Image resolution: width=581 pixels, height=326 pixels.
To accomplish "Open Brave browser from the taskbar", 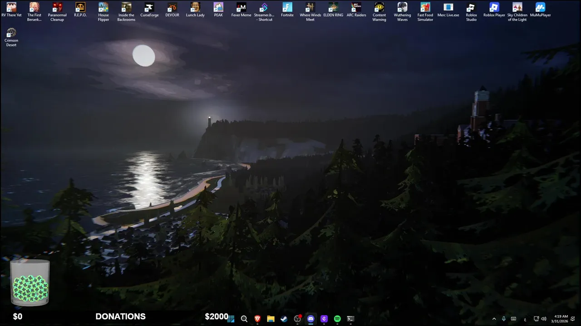I will coord(257,319).
